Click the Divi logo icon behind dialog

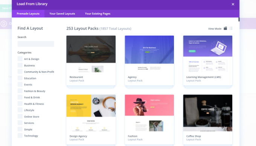click(x=4, y=24)
